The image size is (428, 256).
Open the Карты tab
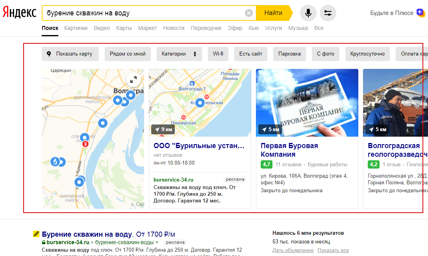coord(124,28)
